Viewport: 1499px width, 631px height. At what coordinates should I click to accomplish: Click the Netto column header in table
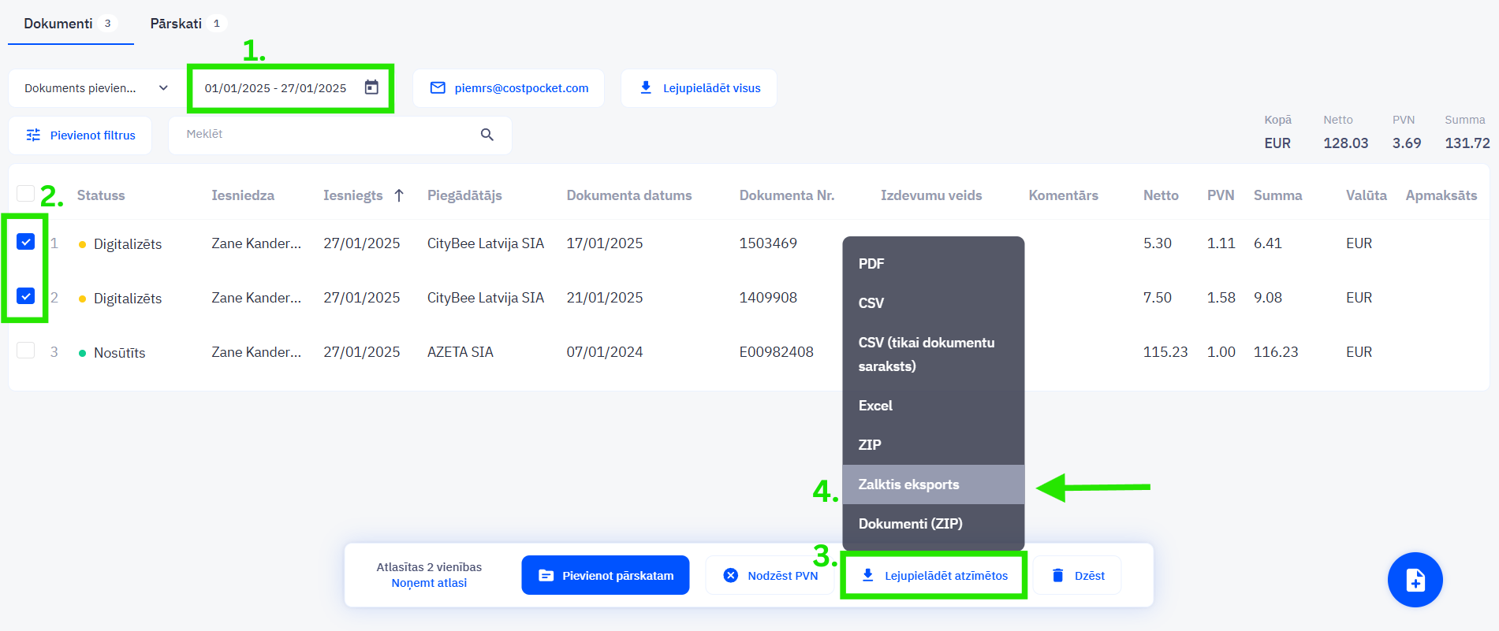1161,195
